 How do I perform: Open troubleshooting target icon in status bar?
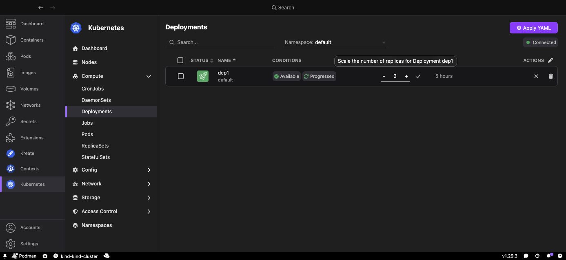537,256
